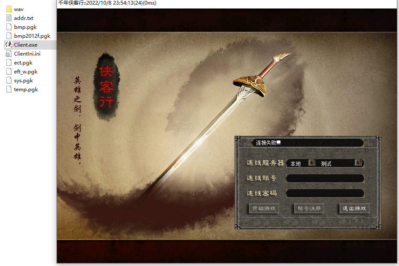Focus the 连线密码 password field

point(325,193)
